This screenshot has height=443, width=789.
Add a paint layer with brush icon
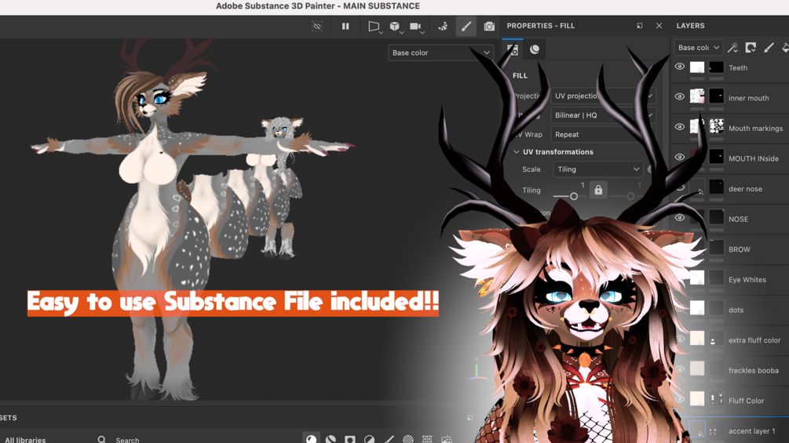tap(769, 48)
